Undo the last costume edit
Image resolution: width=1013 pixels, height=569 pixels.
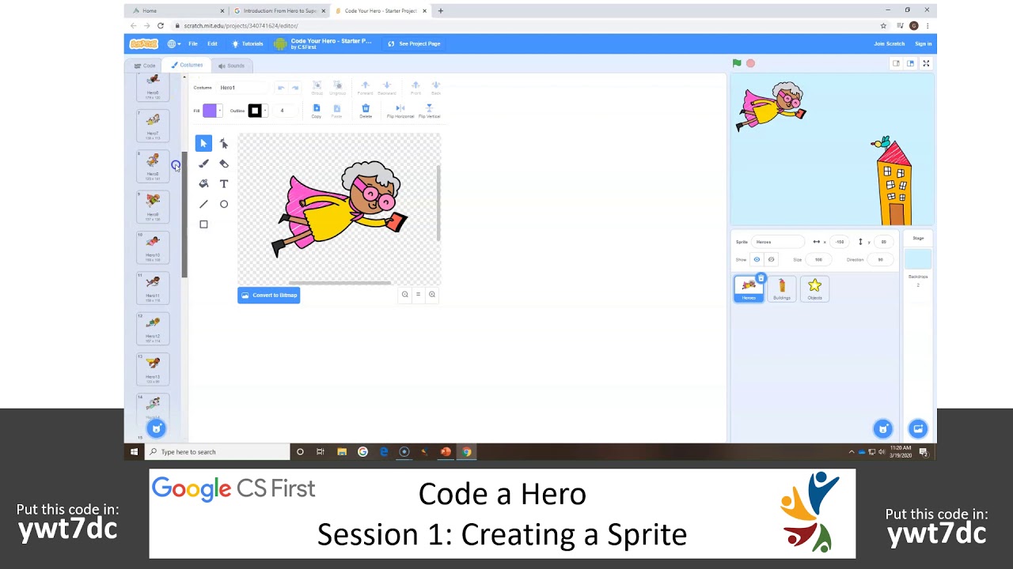click(281, 88)
